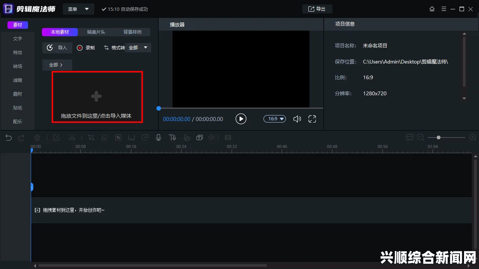479x269 pixels.
Task: Switch to the 本地素材 tab
Action: pyautogui.click(x=60, y=32)
